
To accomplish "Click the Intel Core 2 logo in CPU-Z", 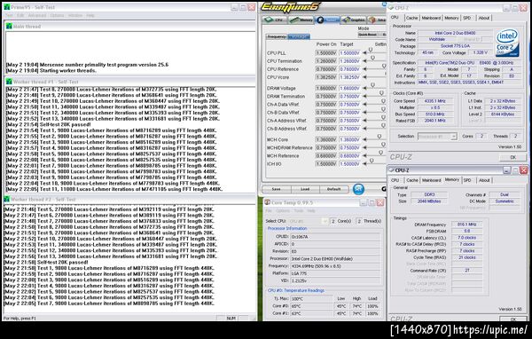I will [507, 43].
